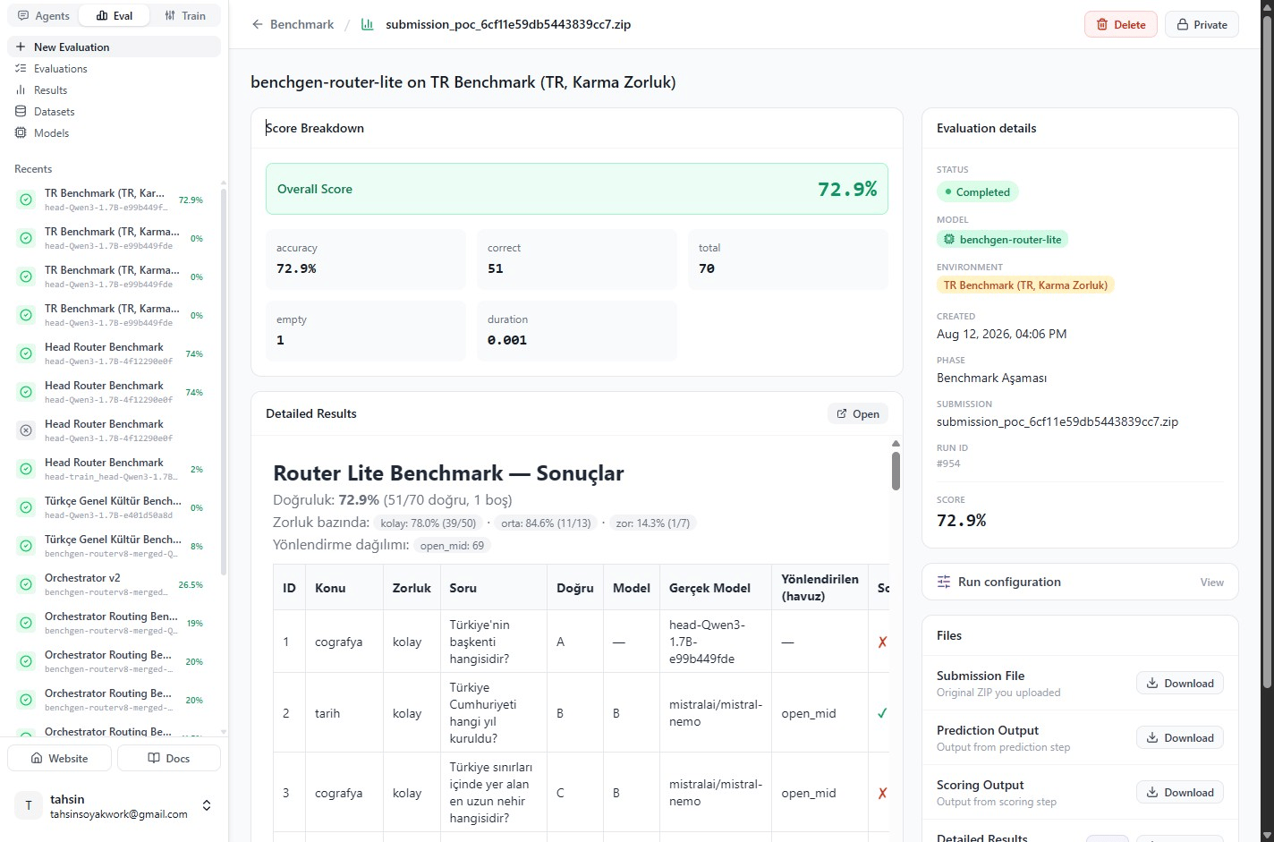Image resolution: width=1274 pixels, height=842 pixels.
Task: Click status check icon of Orchestrator v2
Action: coord(26,584)
